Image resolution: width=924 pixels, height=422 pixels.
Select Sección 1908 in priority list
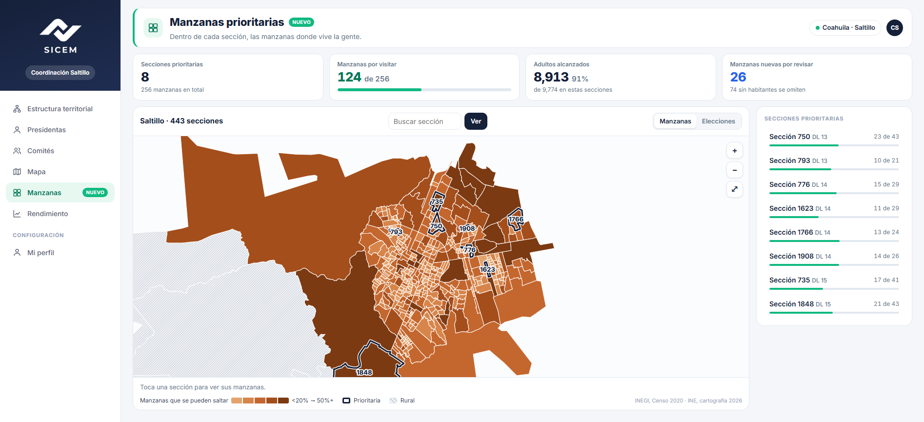tap(834, 259)
